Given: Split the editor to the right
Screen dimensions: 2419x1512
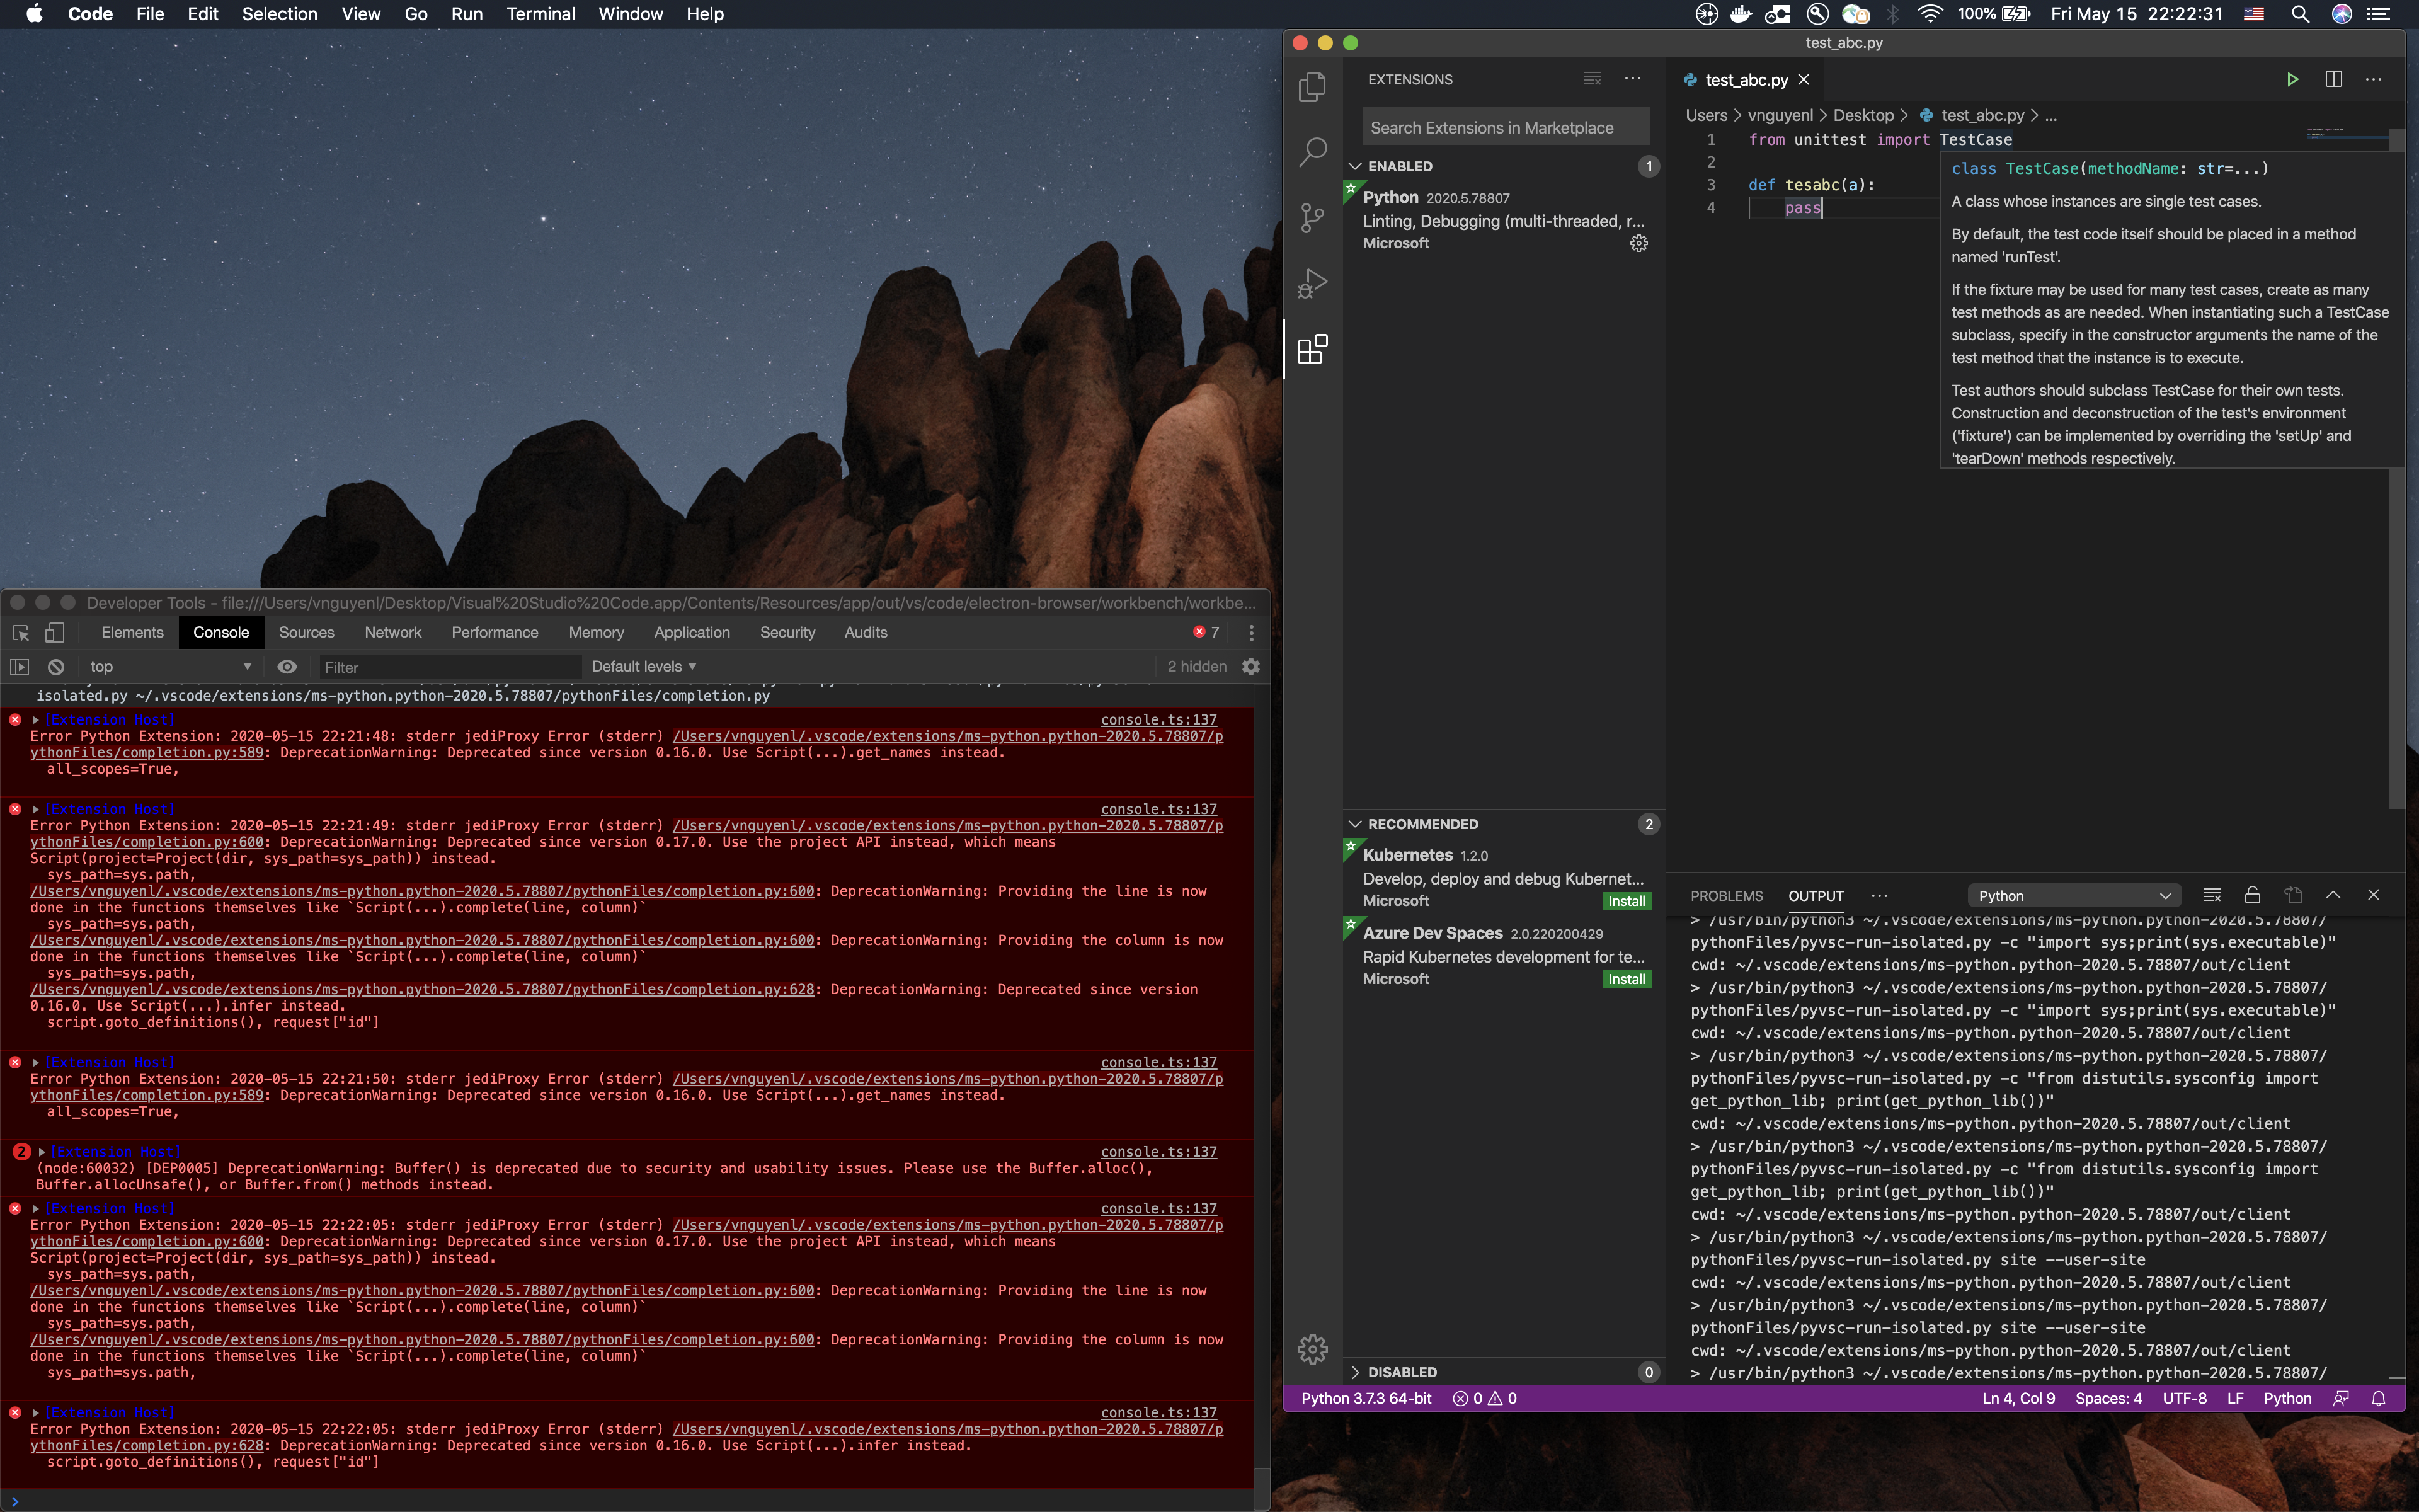Looking at the screenshot, I should click(2333, 80).
